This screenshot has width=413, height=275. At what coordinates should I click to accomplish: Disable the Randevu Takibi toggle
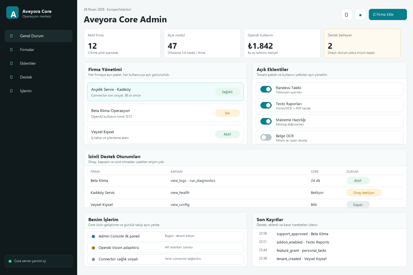pyautogui.click(x=266, y=89)
